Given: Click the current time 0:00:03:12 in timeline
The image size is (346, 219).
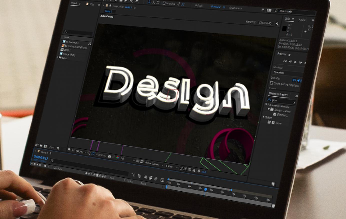Looking at the screenshot, I should pyautogui.click(x=41, y=158).
